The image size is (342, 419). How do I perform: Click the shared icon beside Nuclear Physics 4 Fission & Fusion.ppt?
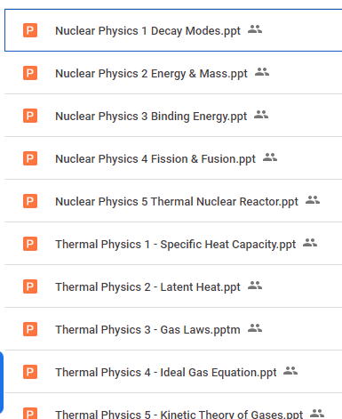click(270, 157)
